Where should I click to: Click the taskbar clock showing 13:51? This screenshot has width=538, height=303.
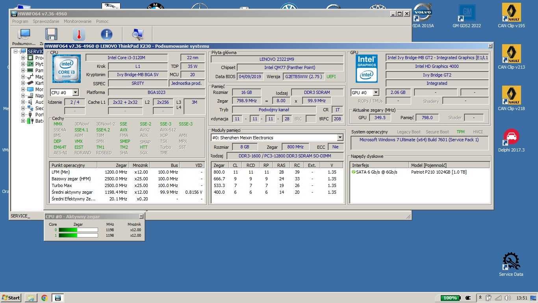pos(522,298)
